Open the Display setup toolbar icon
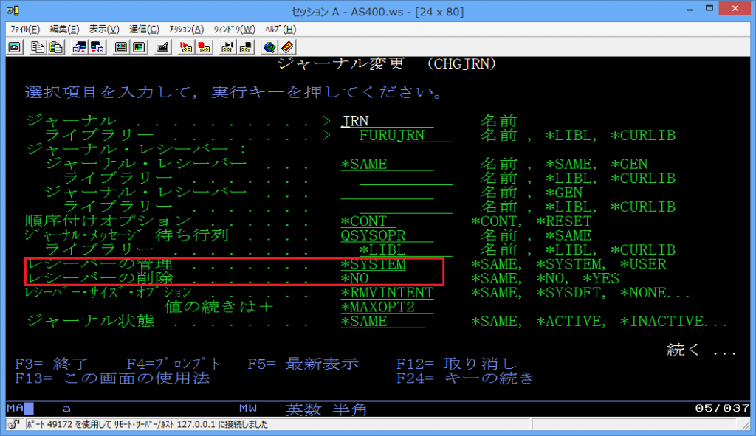Screen dimensions: 756x436 click(120, 47)
